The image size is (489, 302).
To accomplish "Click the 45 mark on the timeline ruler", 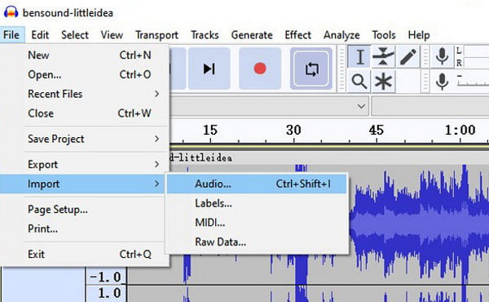I will pyautogui.click(x=377, y=131).
